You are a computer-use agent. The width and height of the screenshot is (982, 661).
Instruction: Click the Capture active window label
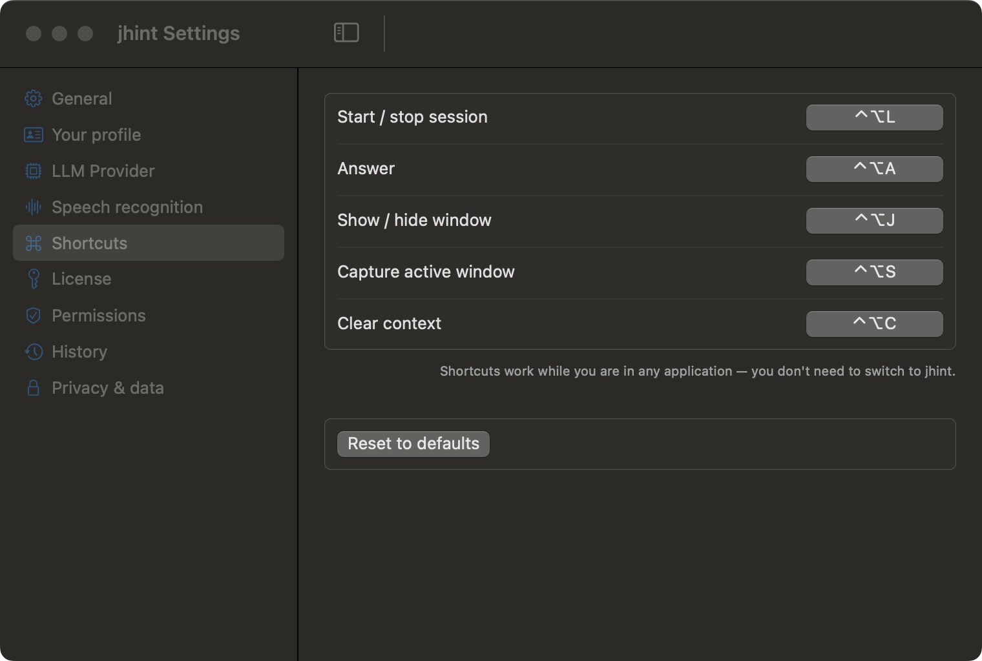point(426,272)
